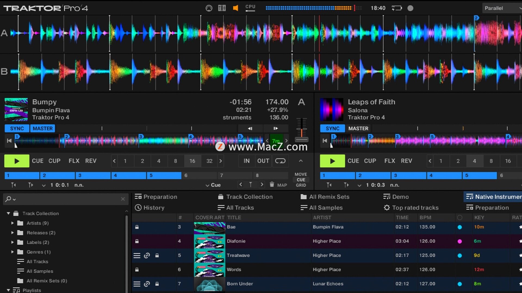The image size is (522, 293).
Task: Skip to track start on deck A
Action: click(9, 141)
